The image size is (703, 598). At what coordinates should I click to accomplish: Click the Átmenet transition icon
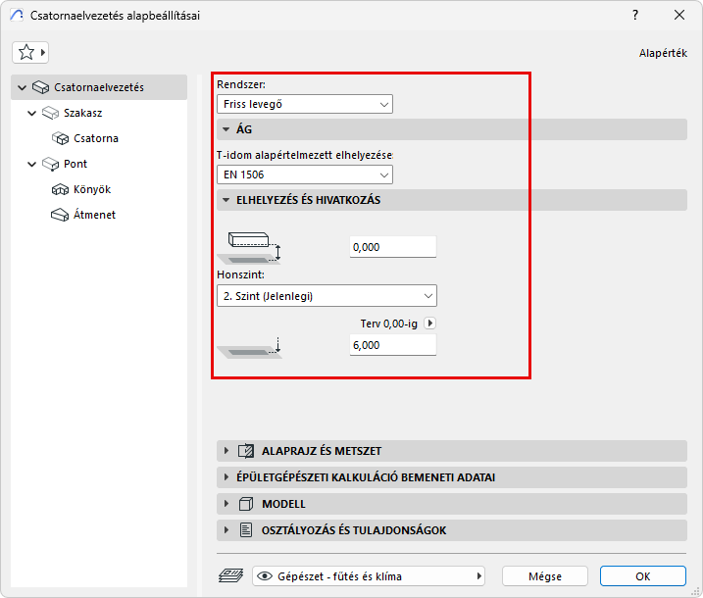(x=60, y=215)
